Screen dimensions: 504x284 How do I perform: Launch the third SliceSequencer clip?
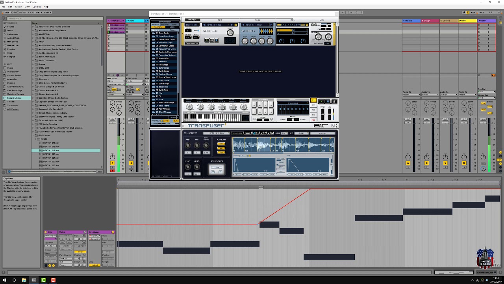pyautogui.click(x=109, y=32)
